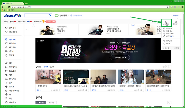Select the second sort tab beside 시청인원순
The height and width of the screenshot is (108, 185).
tap(51, 103)
